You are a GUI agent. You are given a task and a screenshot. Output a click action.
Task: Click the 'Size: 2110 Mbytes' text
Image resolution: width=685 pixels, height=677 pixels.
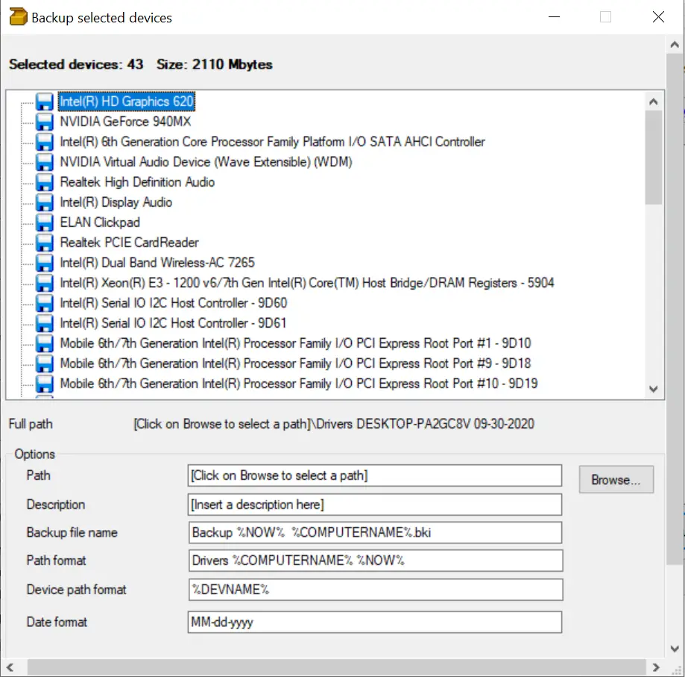click(215, 64)
